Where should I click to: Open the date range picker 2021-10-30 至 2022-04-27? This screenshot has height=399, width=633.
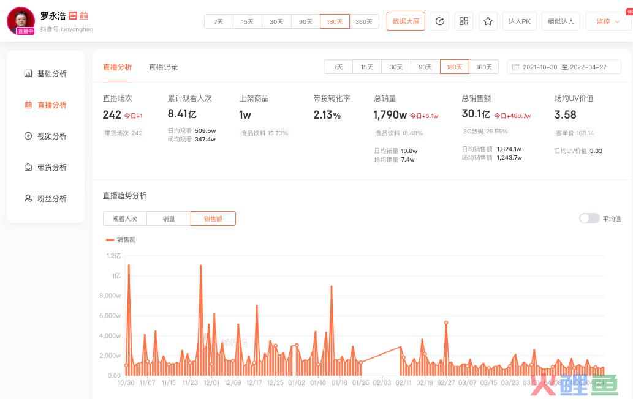(564, 67)
